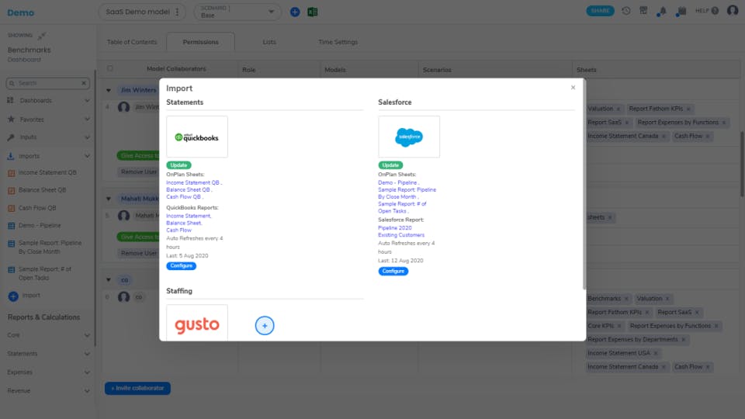Open version history clock icon

click(x=625, y=11)
